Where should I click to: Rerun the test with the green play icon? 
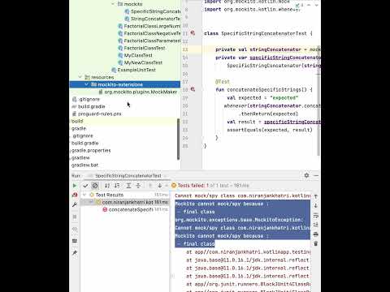(75, 186)
